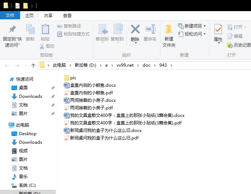Select 盒盖内侧的小鲸鱼.pdf file
Screen dimensions: 251x194
[x=88, y=93]
